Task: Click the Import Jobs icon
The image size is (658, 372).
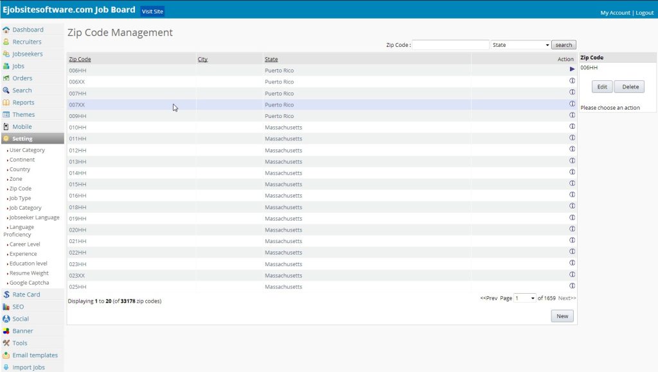Action: click(6, 368)
